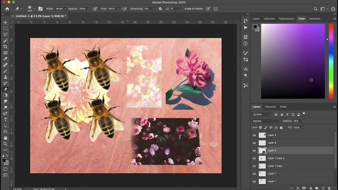Select the Gradient tool
Viewport: 338px width, 190px height.
5,95
